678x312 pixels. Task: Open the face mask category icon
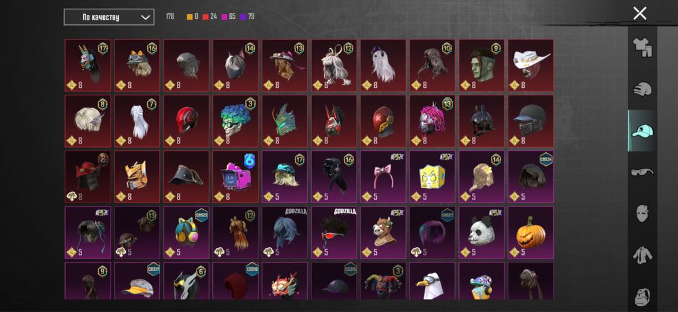coord(642,214)
